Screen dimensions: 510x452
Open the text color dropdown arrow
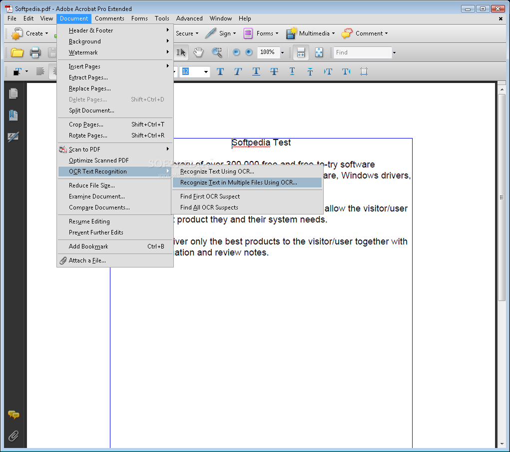pyautogui.click(x=26, y=71)
